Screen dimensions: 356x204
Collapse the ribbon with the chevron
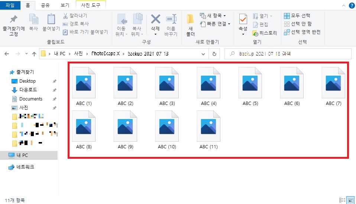[343, 6]
